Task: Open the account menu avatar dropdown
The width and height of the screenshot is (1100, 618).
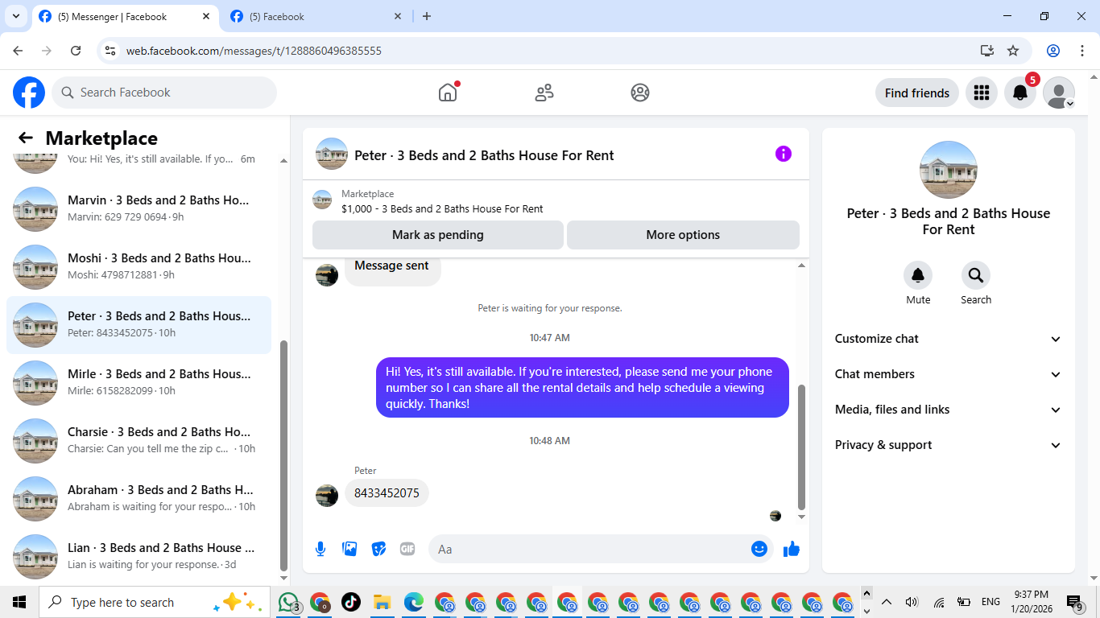Action: (x=1059, y=93)
